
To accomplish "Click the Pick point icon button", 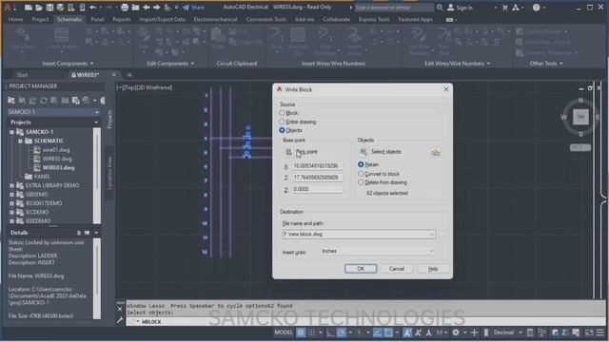I will click(x=288, y=152).
